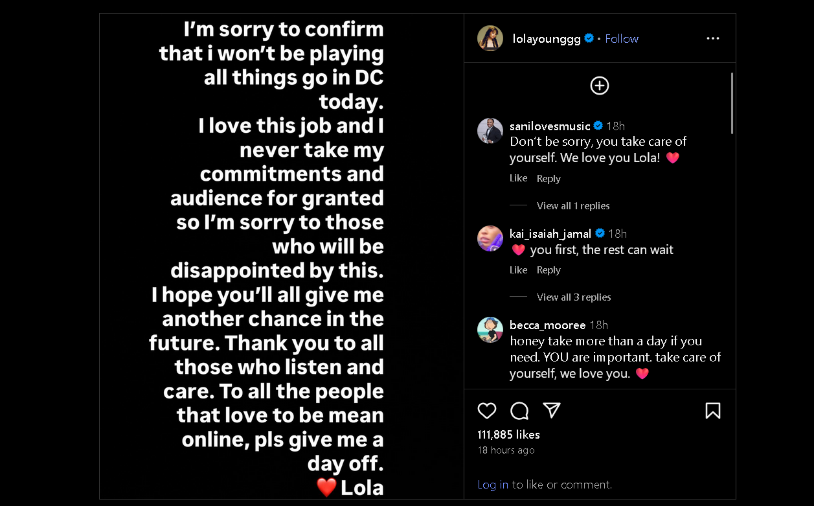Expand "View all 3 replies" thread
This screenshot has height=506, width=814.
tap(574, 297)
